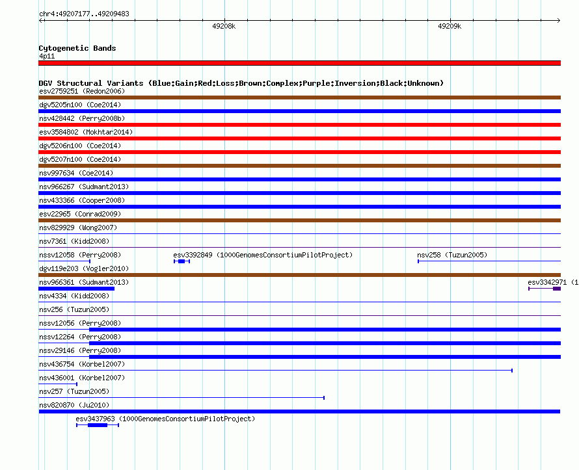The width and height of the screenshot is (579, 470).
Task: Click the chr4:49207177..49209483 coordinate label
Action: click(x=84, y=14)
